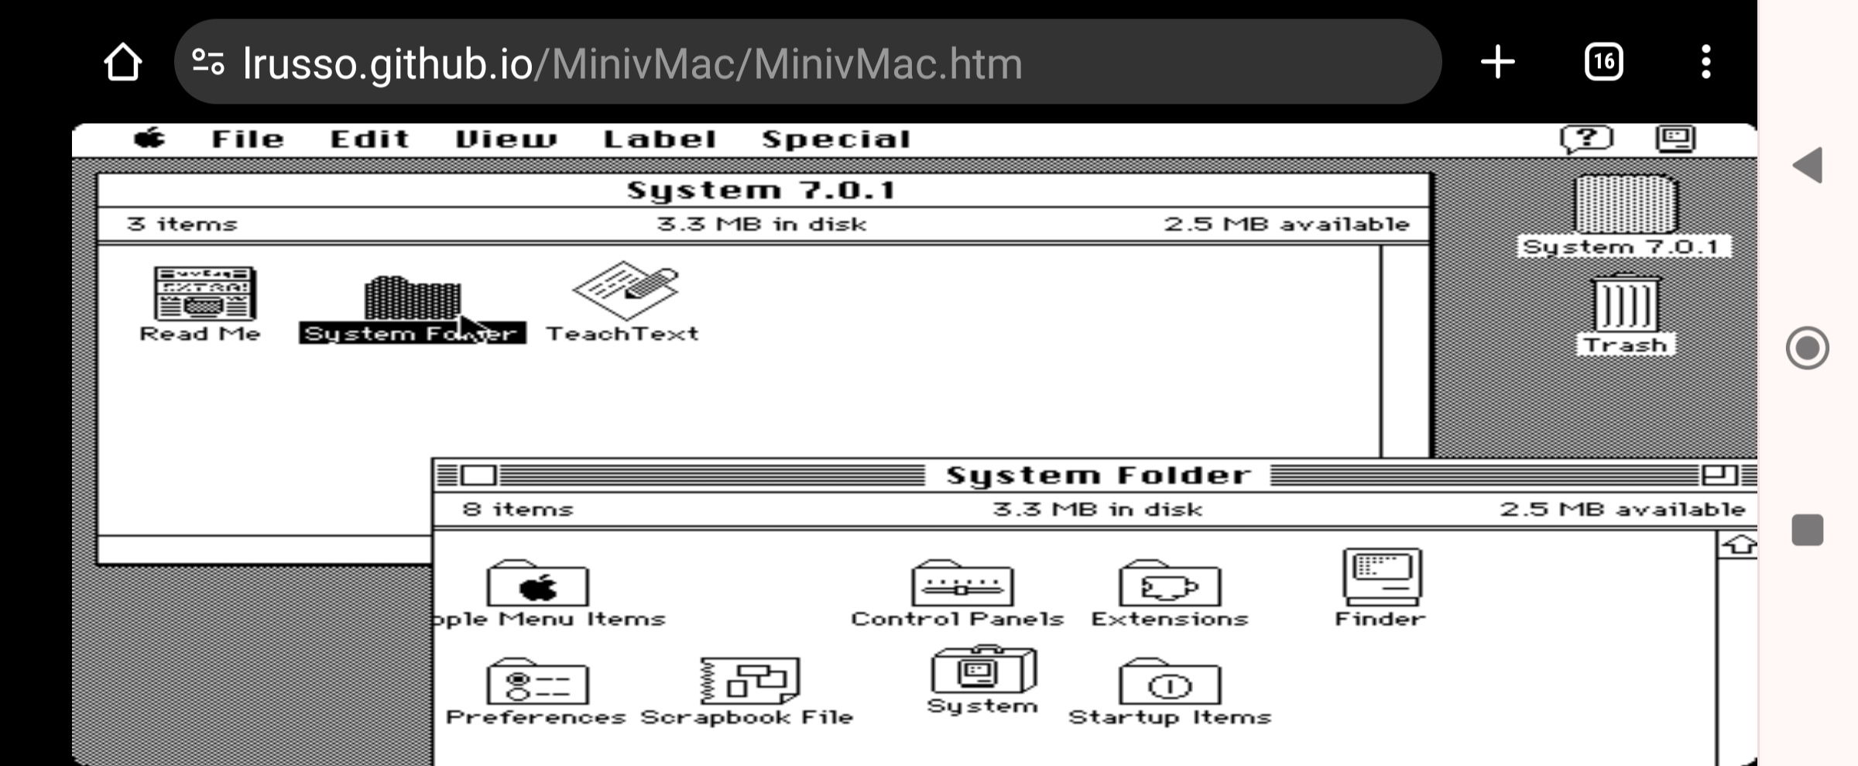
Task: Open the Application menu icon in menu bar
Action: 1676,139
